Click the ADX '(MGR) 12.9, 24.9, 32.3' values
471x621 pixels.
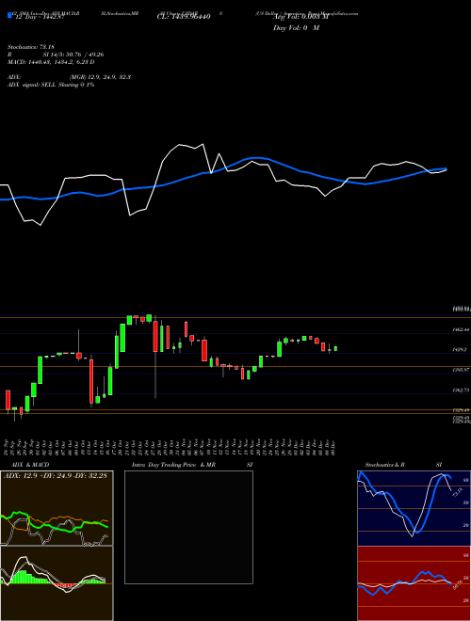[x=100, y=77]
